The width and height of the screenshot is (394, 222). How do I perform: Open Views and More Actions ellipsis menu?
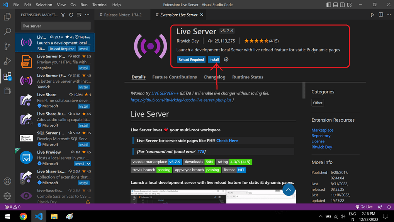(87, 15)
